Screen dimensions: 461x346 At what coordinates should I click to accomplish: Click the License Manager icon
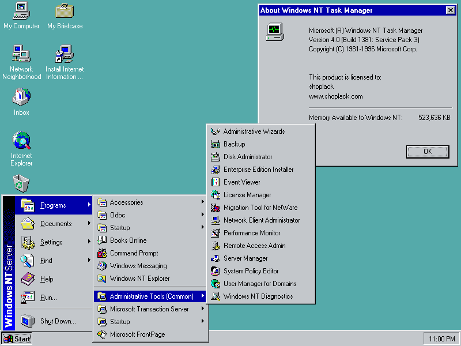(216, 195)
